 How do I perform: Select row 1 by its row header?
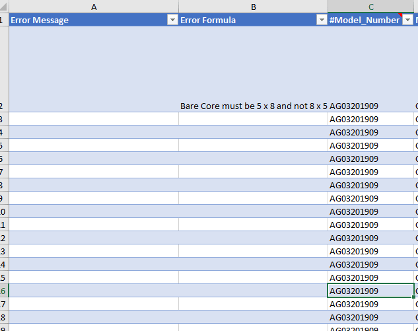[4, 20]
